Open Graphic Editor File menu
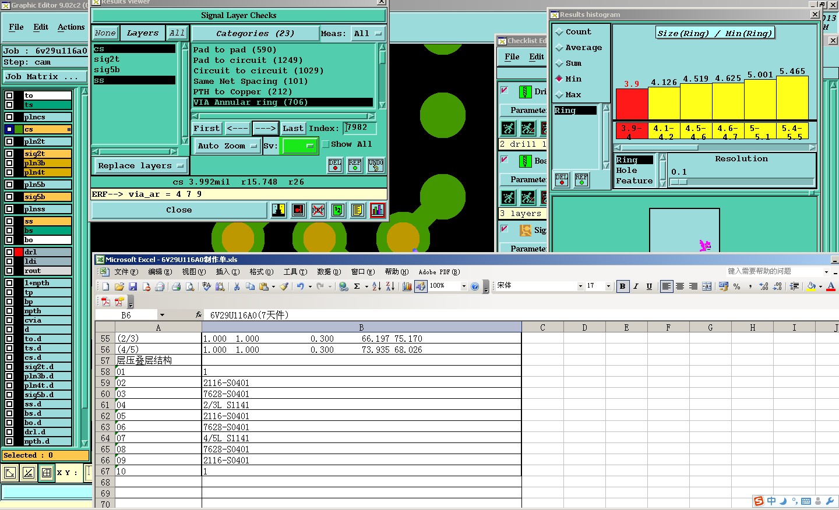 click(16, 27)
